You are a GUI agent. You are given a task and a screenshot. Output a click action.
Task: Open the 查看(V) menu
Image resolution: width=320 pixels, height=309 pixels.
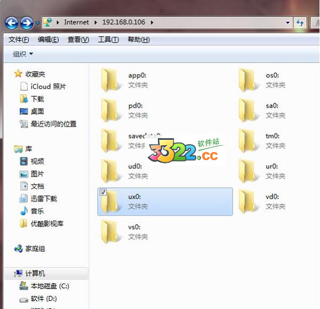click(x=78, y=39)
